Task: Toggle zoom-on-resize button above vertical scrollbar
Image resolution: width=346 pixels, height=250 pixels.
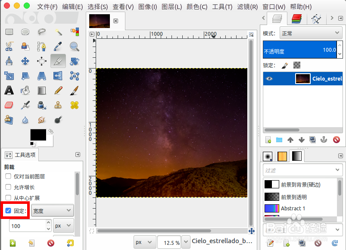Action: [x=251, y=34]
